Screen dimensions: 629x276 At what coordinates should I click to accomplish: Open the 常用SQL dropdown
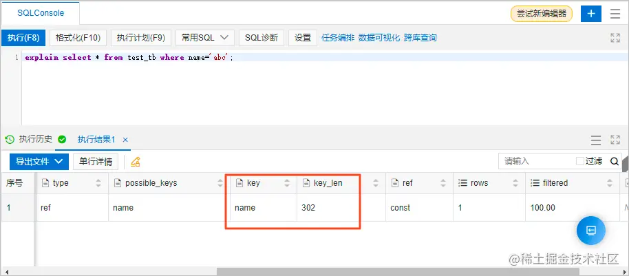click(x=204, y=38)
